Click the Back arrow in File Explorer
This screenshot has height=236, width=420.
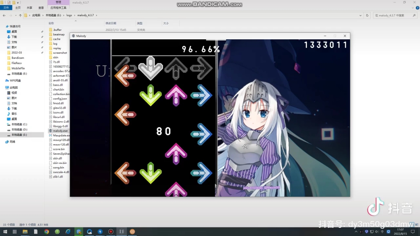(4, 16)
